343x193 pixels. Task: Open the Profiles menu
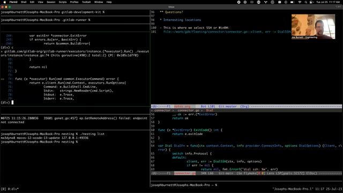point(74,2)
